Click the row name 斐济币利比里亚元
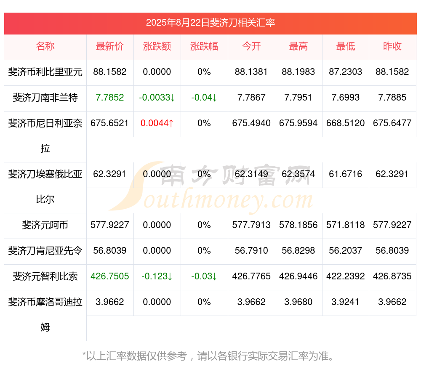The height and width of the screenshot is (369, 421). (45, 72)
